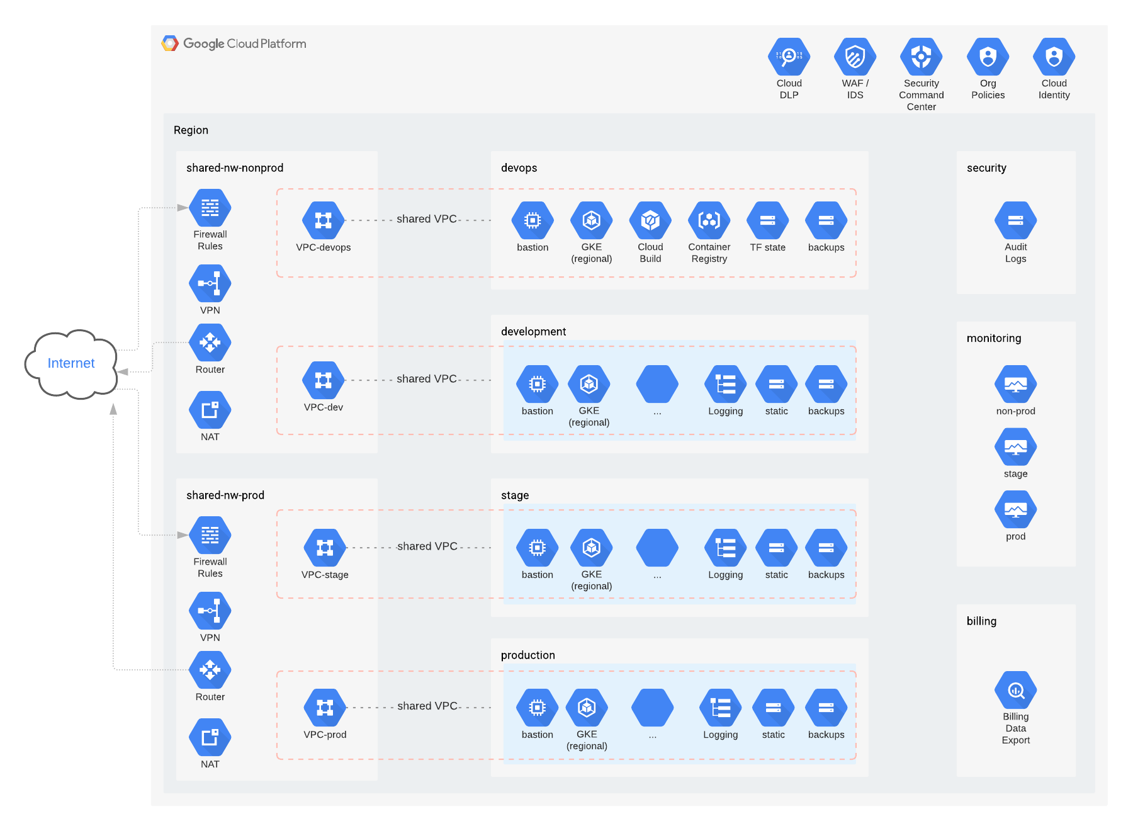
Task: Click the Router icon in shared-nw-nonprod
Action: tap(210, 342)
